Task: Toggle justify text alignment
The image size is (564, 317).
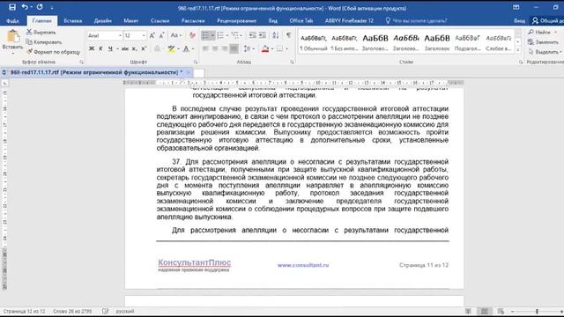Action: coord(234,48)
